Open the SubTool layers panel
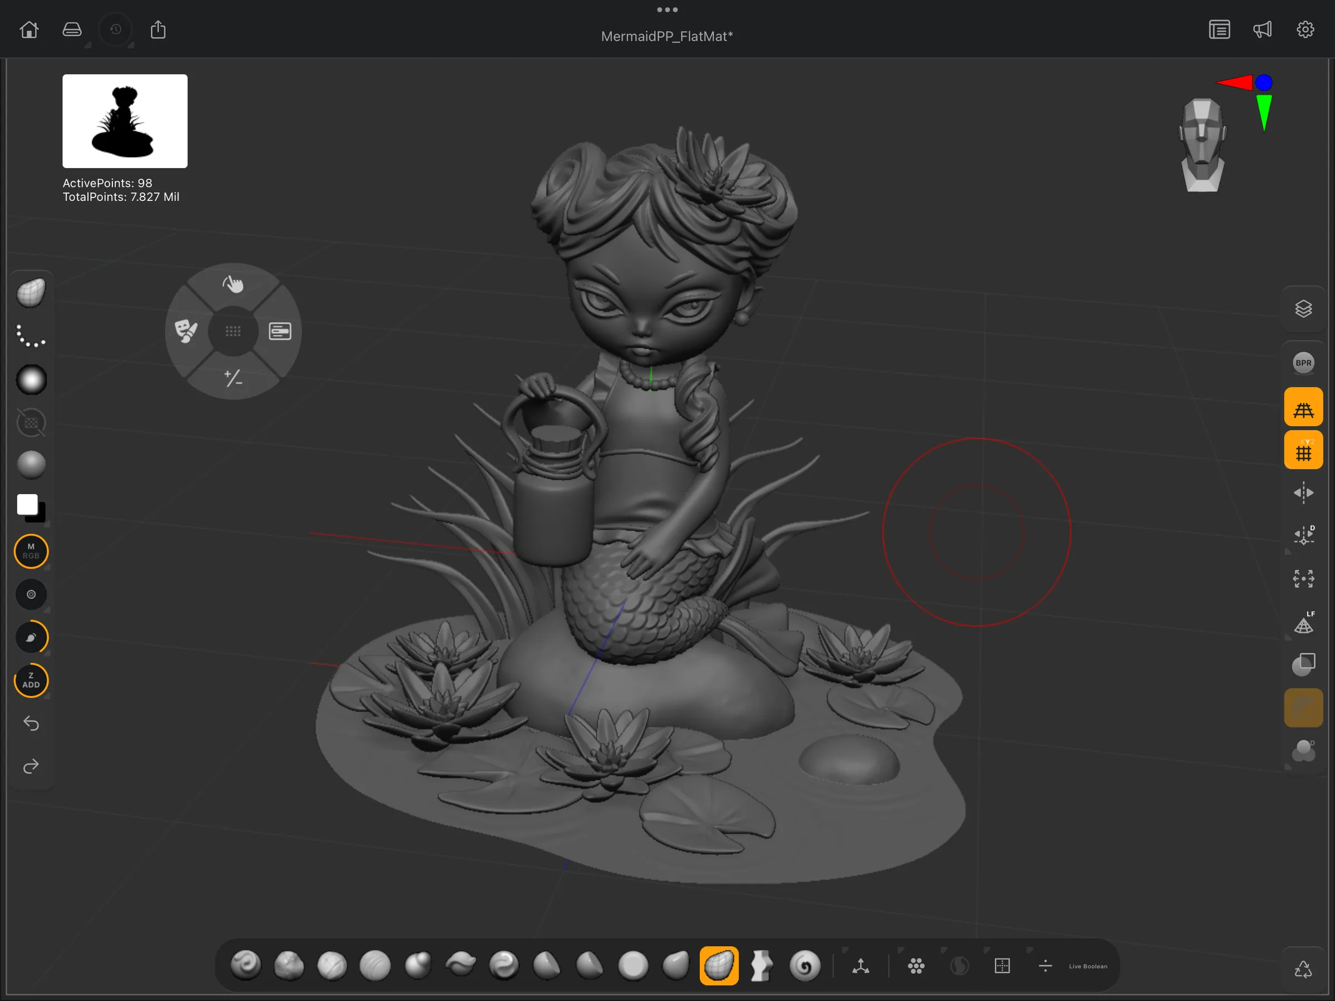Image resolution: width=1335 pixels, height=1001 pixels. (1304, 308)
